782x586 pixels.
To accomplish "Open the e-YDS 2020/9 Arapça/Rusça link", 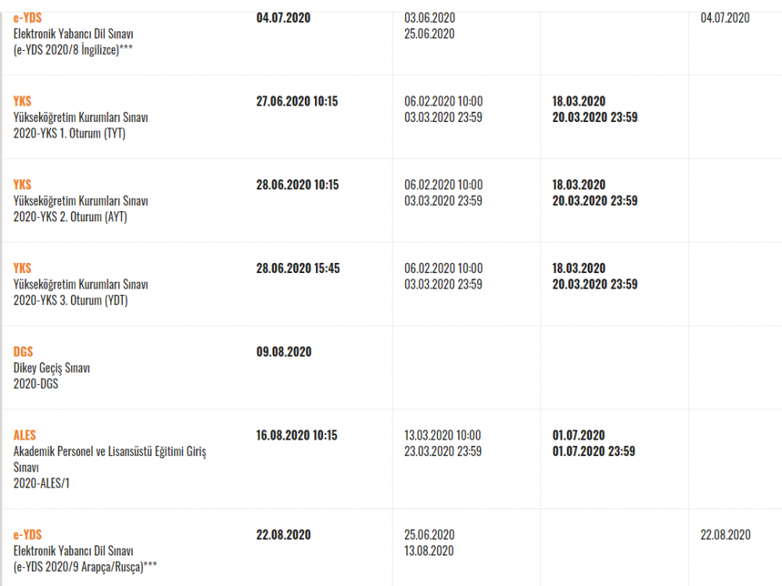I will [27, 534].
